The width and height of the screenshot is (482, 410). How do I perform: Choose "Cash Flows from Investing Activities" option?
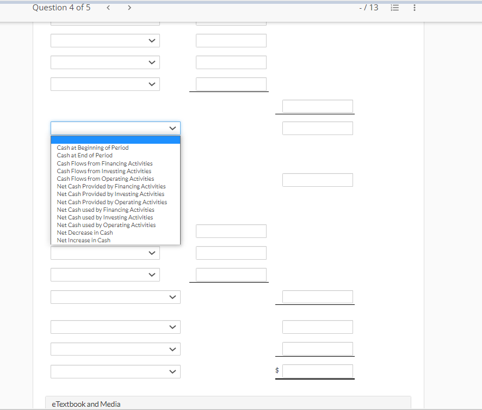pos(104,170)
